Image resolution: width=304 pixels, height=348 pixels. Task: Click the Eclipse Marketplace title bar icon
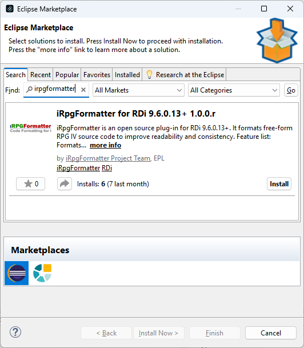pos(10,9)
